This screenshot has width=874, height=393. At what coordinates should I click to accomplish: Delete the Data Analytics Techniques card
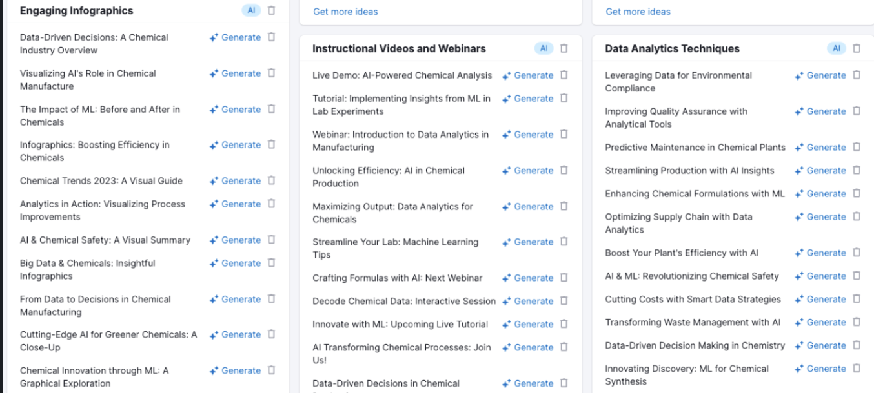857,48
